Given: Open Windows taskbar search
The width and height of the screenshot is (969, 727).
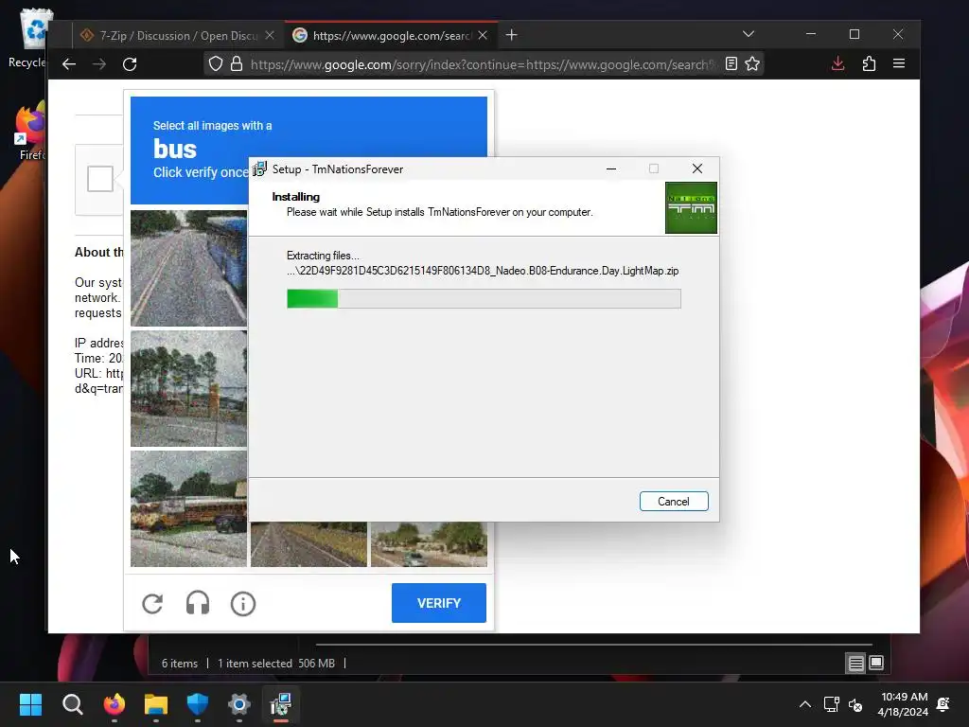Looking at the screenshot, I should (72, 704).
